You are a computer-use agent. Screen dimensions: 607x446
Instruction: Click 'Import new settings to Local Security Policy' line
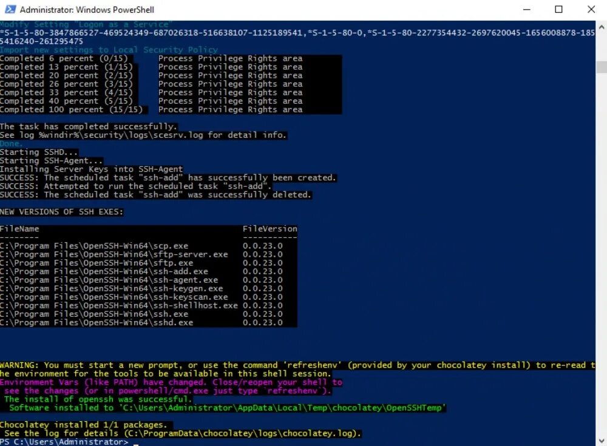tap(109, 50)
